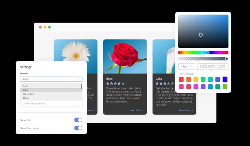Click the opacity slider handle
The height and width of the screenshot is (146, 250).
coord(226,58)
